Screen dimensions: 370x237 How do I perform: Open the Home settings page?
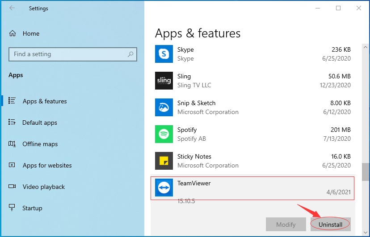coord(31,33)
